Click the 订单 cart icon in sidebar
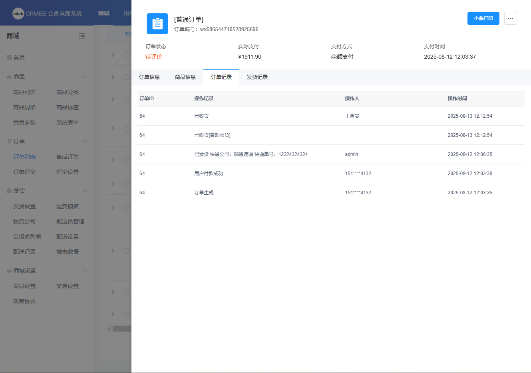This screenshot has width=531, height=373. pos(9,141)
